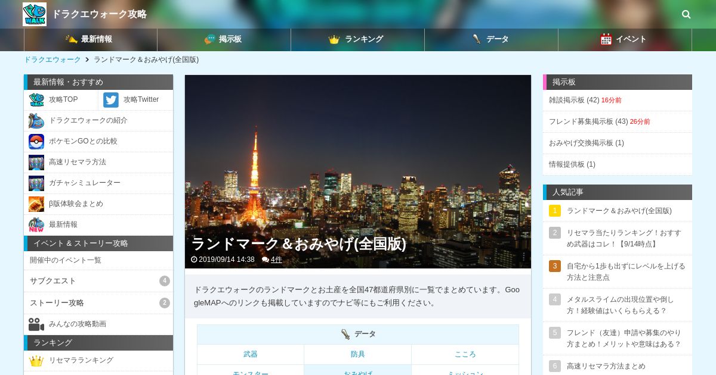Viewport: 716px width, 375px height.
Task: Click the 掲示板 speech bubble nav icon
Action: (209, 39)
